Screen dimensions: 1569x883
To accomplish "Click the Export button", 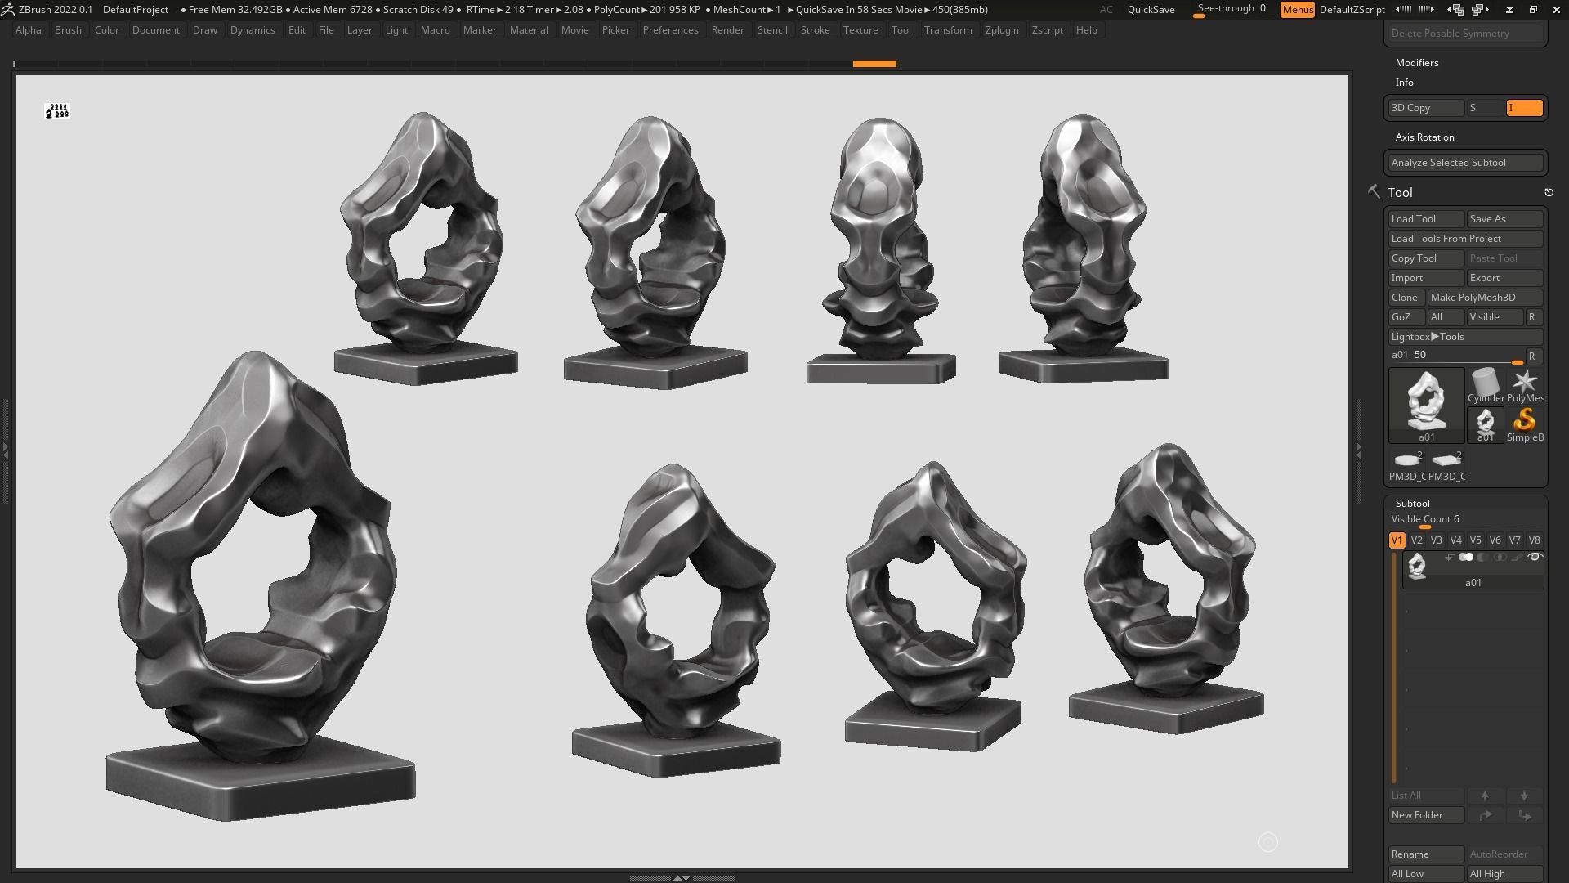I will point(1504,278).
